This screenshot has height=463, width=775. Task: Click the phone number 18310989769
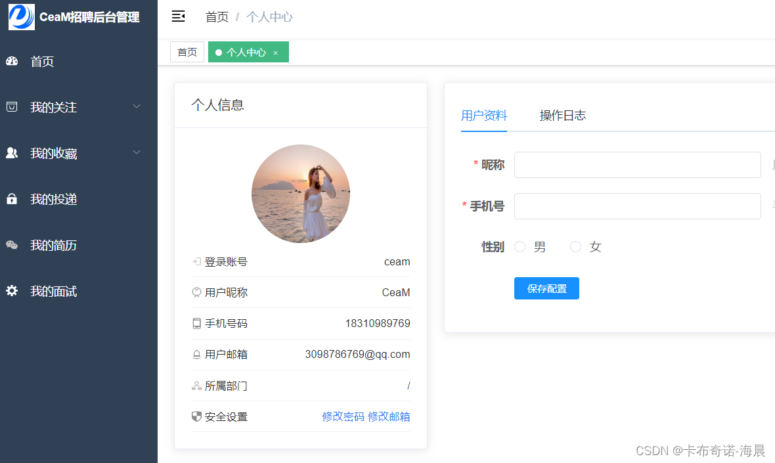[378, 324]
